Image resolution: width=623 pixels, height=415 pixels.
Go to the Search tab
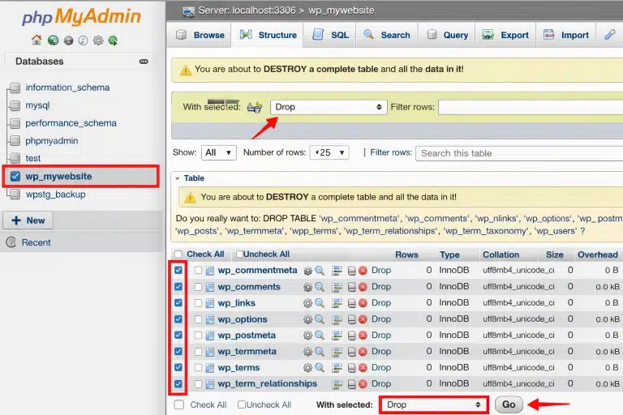pos(387,35)
